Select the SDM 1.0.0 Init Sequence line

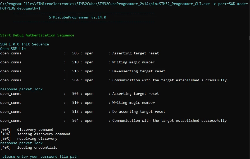[25, 44]
